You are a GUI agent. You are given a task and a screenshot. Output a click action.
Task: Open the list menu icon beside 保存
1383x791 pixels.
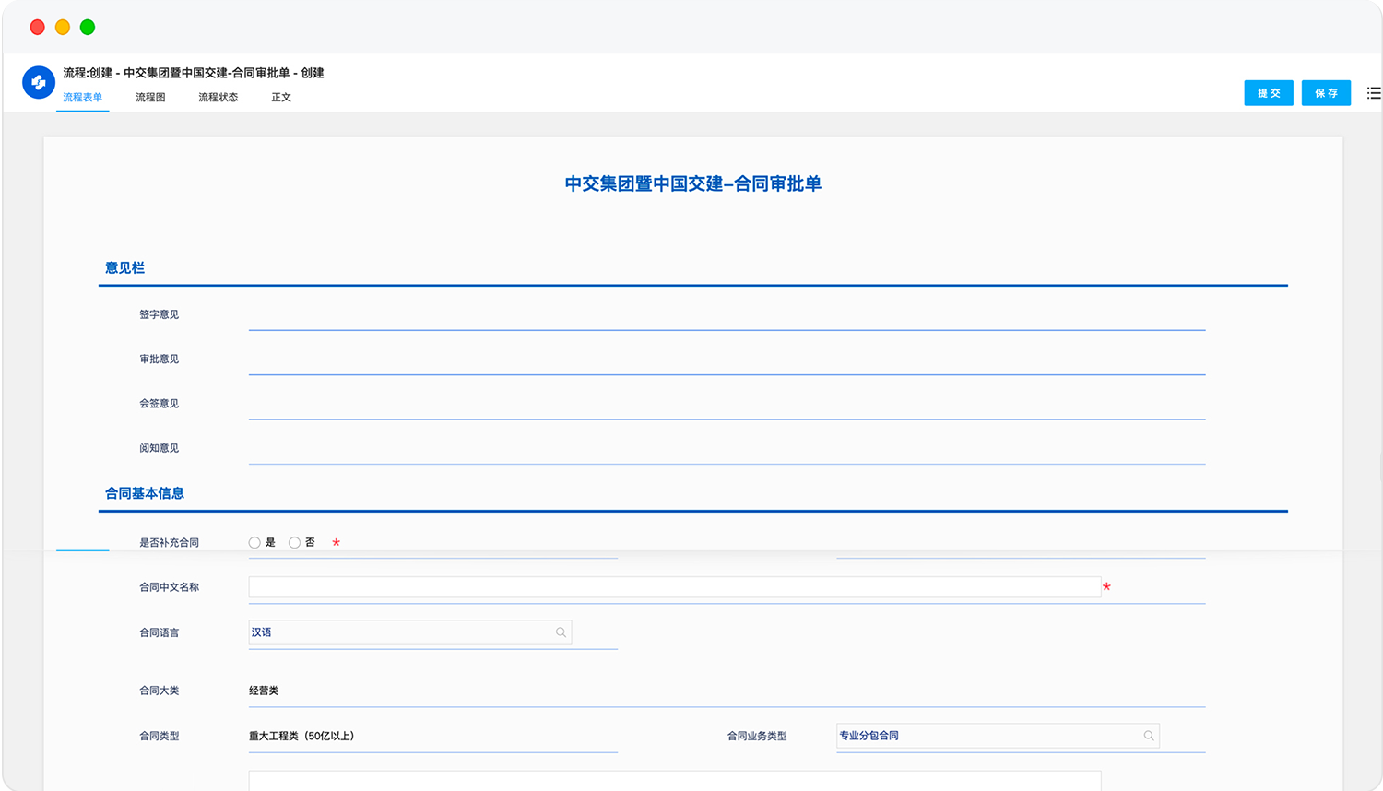[1374, 93]
